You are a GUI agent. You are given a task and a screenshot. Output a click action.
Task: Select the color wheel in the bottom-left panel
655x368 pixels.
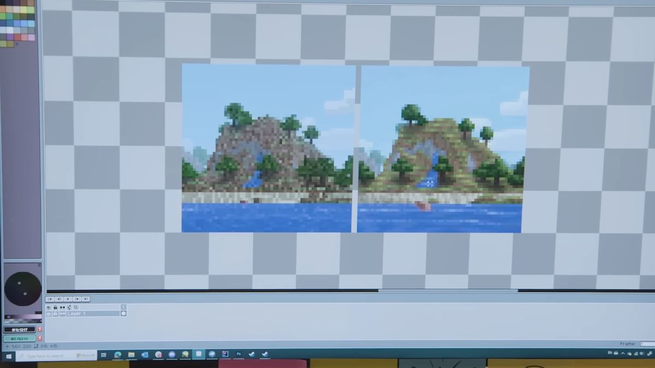(x=22, y=288)
